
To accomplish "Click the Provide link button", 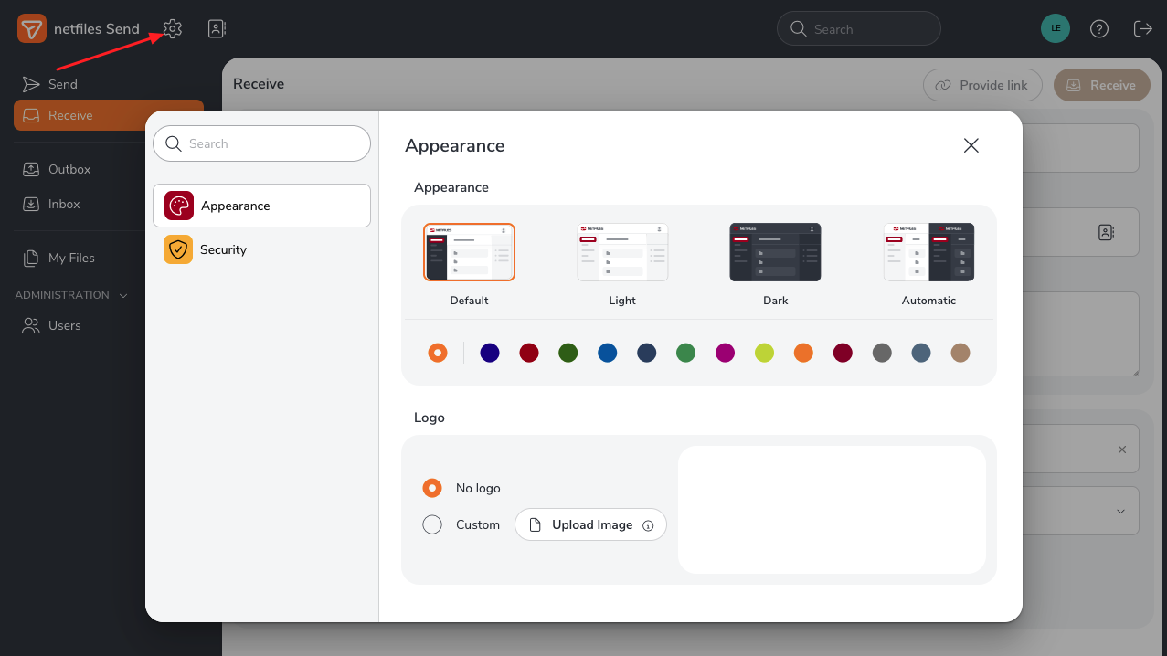I will point(982,85).
